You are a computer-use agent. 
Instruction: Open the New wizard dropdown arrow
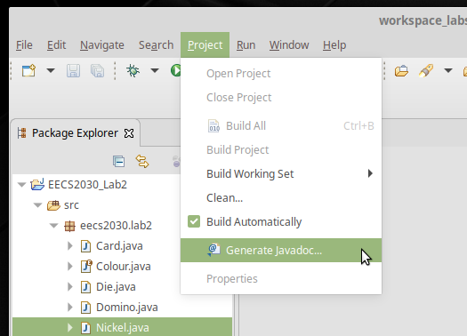pyautogui.click(x=51, y=71)
